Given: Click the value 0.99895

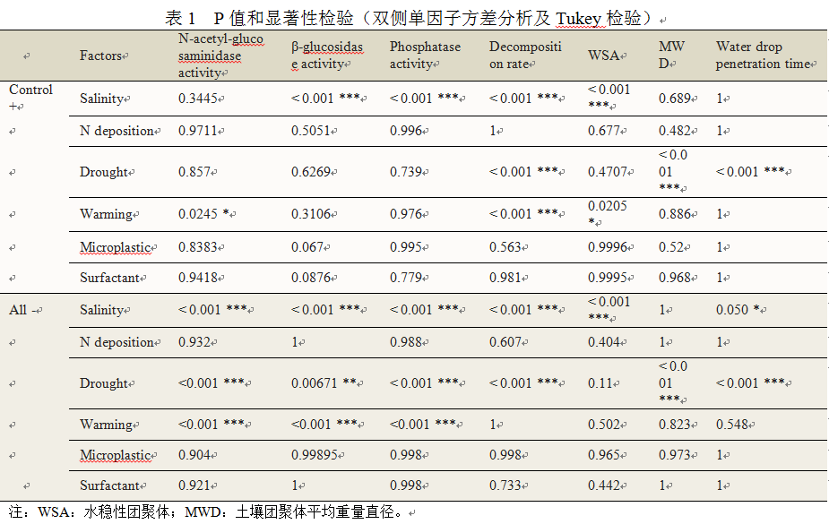Looking at the screenshot, I should [315, 455].
